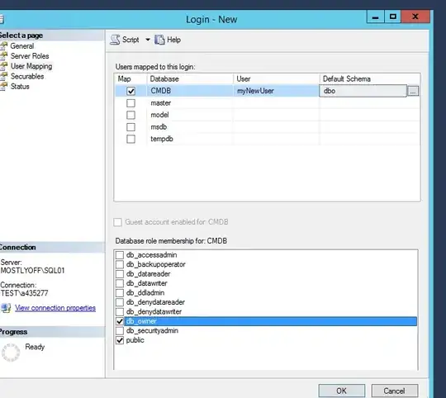Click the Cancel button
446x398 pixels.
click(395, 391)
